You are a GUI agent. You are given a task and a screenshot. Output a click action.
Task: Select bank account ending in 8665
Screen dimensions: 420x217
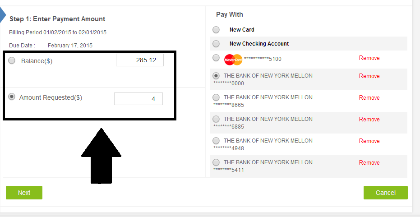tap(216, 97)
